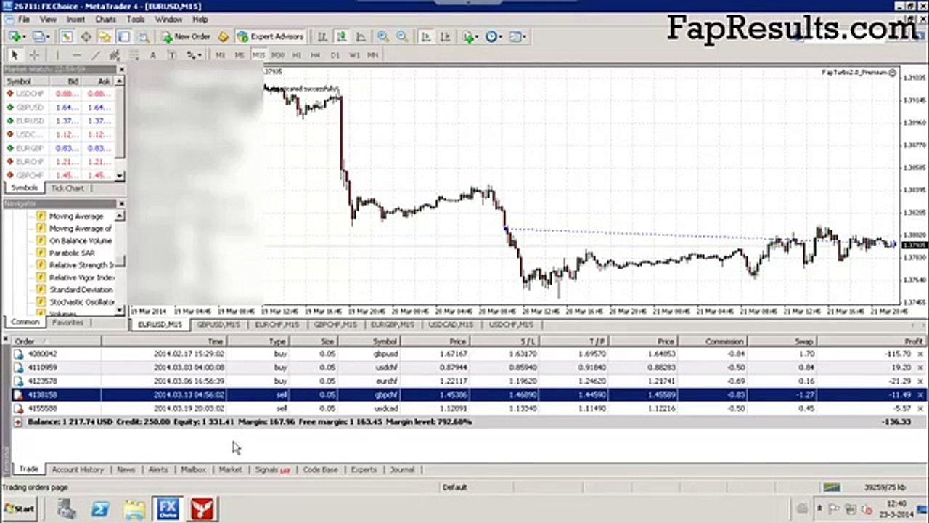
Task: Select the Fibonacci Retracement tool
Action: click(134, 54)
